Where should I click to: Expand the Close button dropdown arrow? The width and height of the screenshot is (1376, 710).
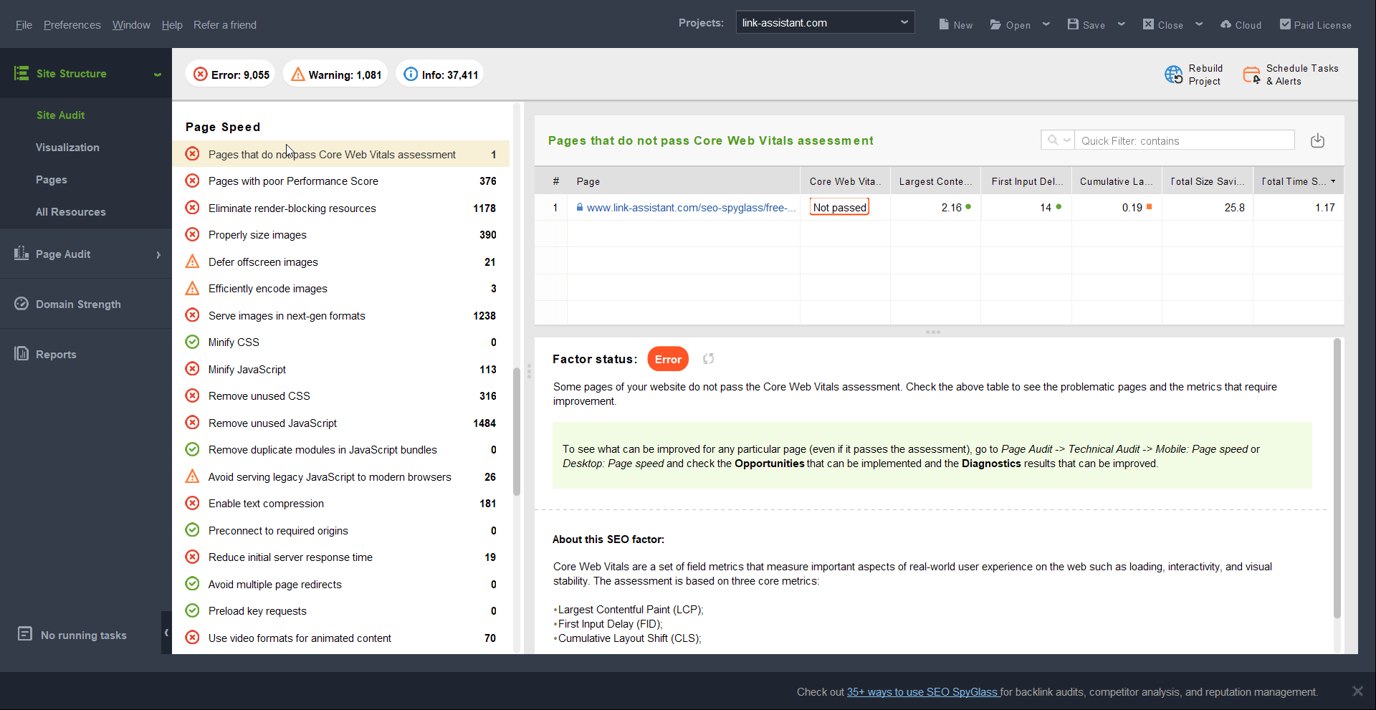click(x=1199, y=24)
